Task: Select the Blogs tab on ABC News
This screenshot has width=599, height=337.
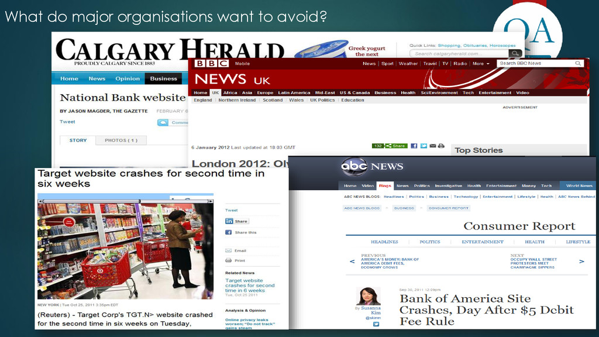Action: [385, 185]
